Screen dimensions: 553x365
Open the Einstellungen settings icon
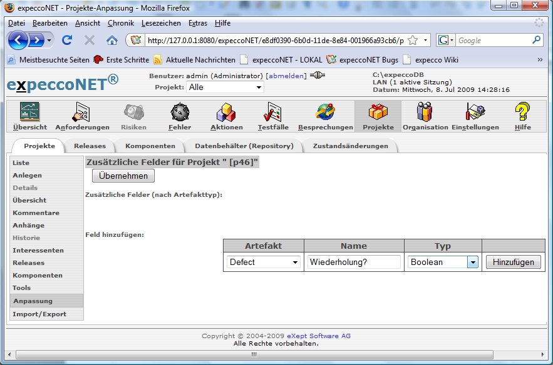475,112
